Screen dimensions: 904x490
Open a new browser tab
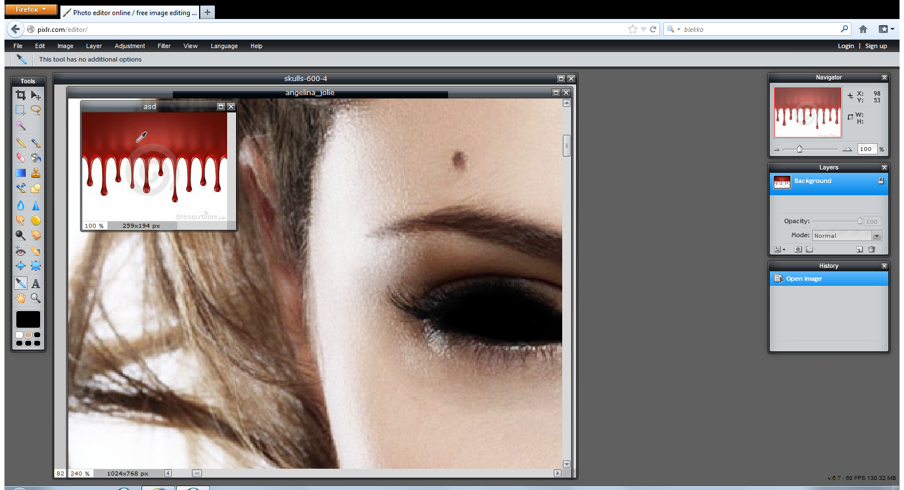pyautogui.click(x=207, y=12)
